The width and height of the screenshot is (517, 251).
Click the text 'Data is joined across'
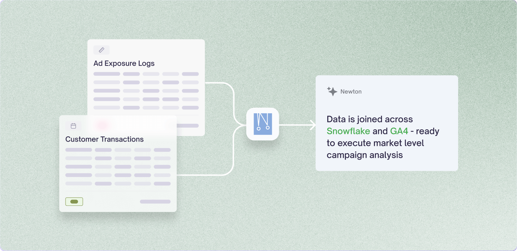tap(370, 119)
